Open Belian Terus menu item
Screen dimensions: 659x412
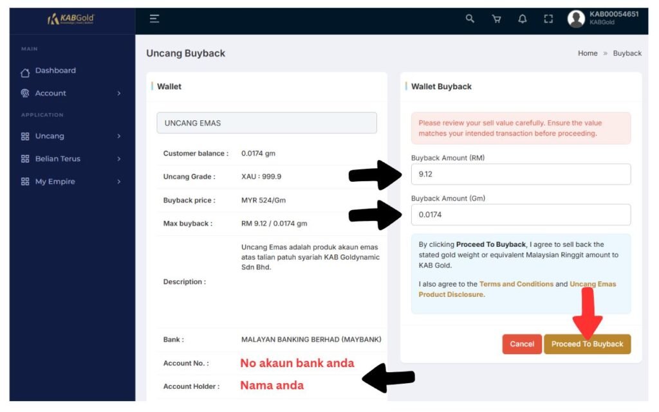[57, 159]
